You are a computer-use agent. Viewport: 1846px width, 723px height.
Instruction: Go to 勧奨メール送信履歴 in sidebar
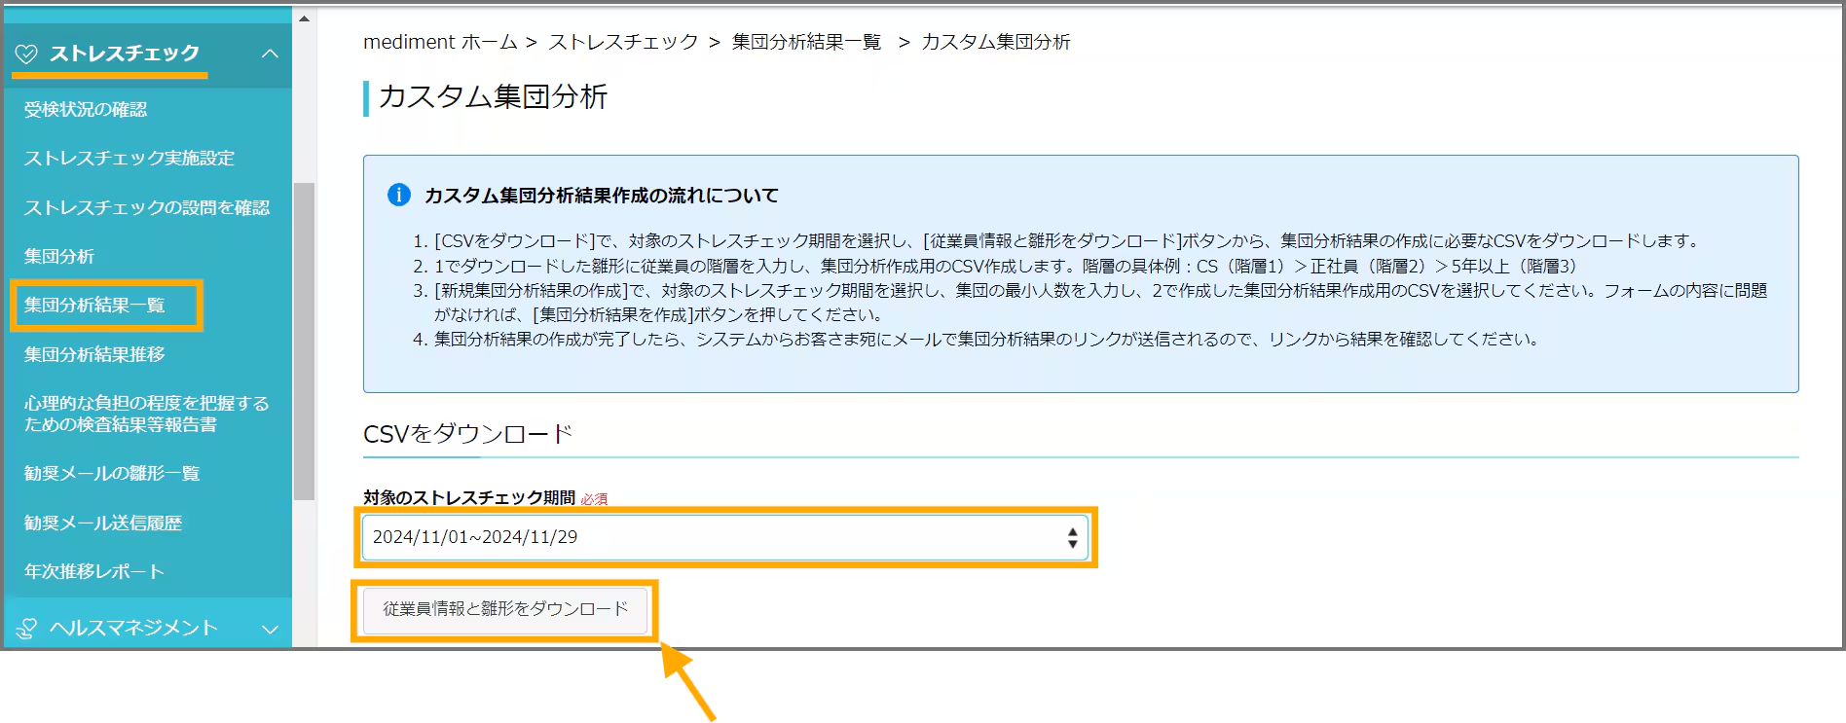coord(103,523)
